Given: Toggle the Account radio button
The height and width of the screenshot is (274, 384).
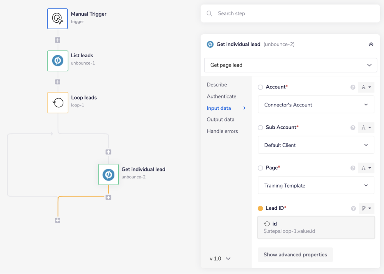Looking at the screenshot, I should (260, 87).
